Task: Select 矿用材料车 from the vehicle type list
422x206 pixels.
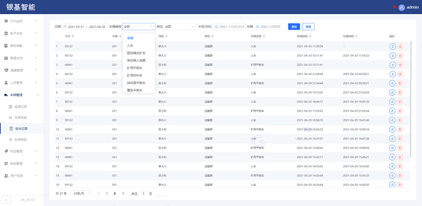Action: (134, 75)
